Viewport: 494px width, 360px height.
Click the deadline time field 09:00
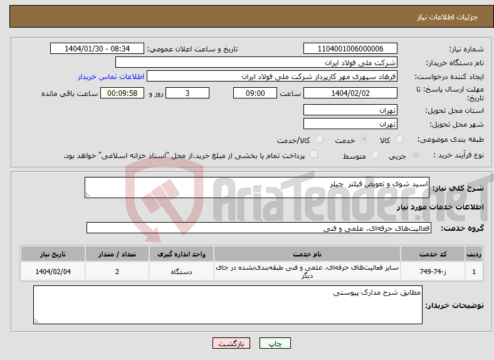pos(255,93)
